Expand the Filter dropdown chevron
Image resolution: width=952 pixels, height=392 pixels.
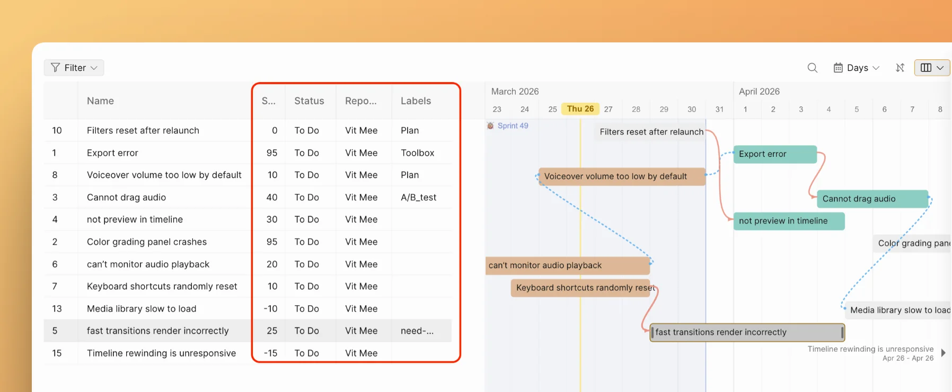click(x=94, y=68)
